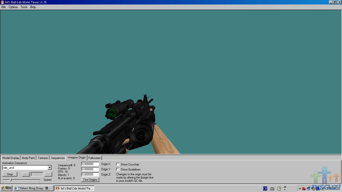Screen dimensions: 342x192
Task: Click the FPS: 16 info text
Action: click(63, 172)
